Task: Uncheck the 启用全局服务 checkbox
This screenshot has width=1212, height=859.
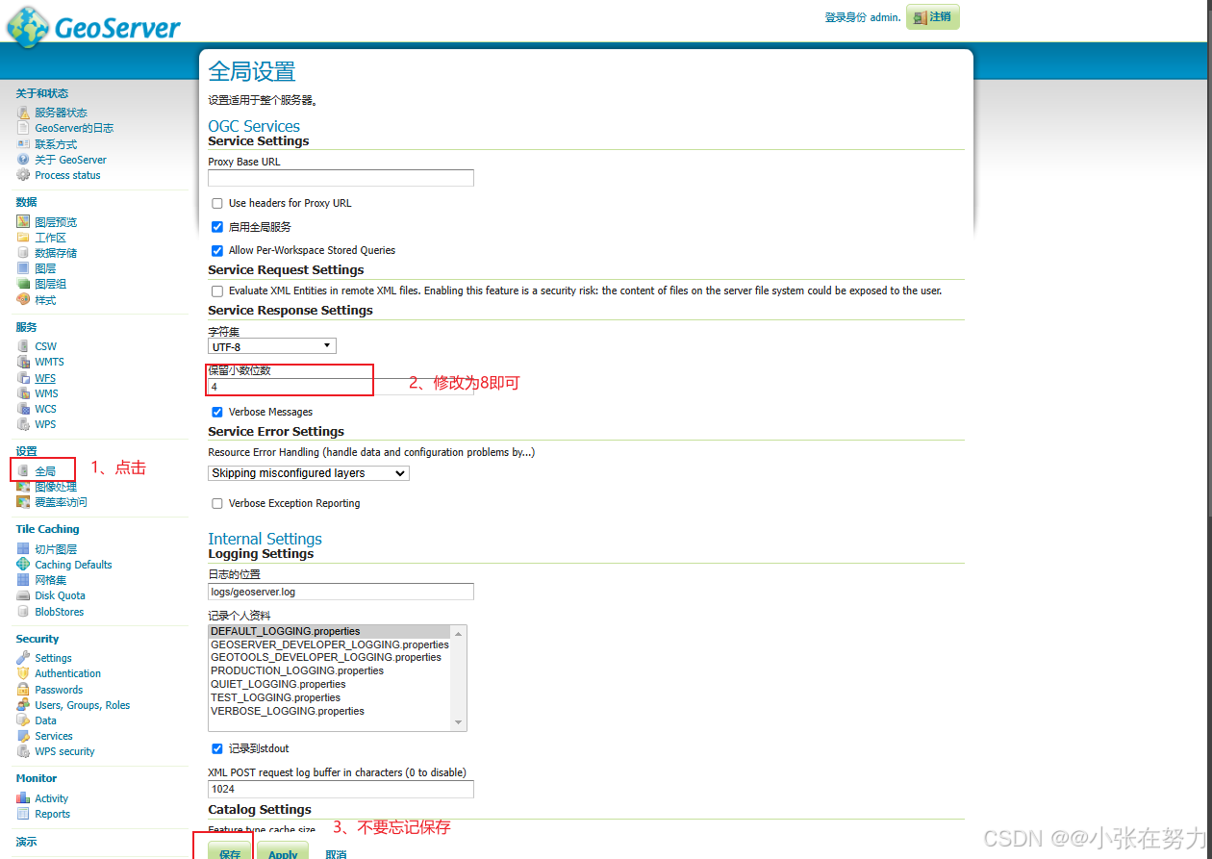Action: (x=217, y=227)
